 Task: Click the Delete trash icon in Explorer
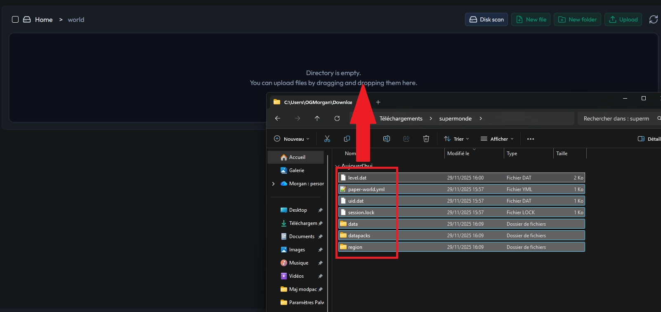tap(426, 139)
